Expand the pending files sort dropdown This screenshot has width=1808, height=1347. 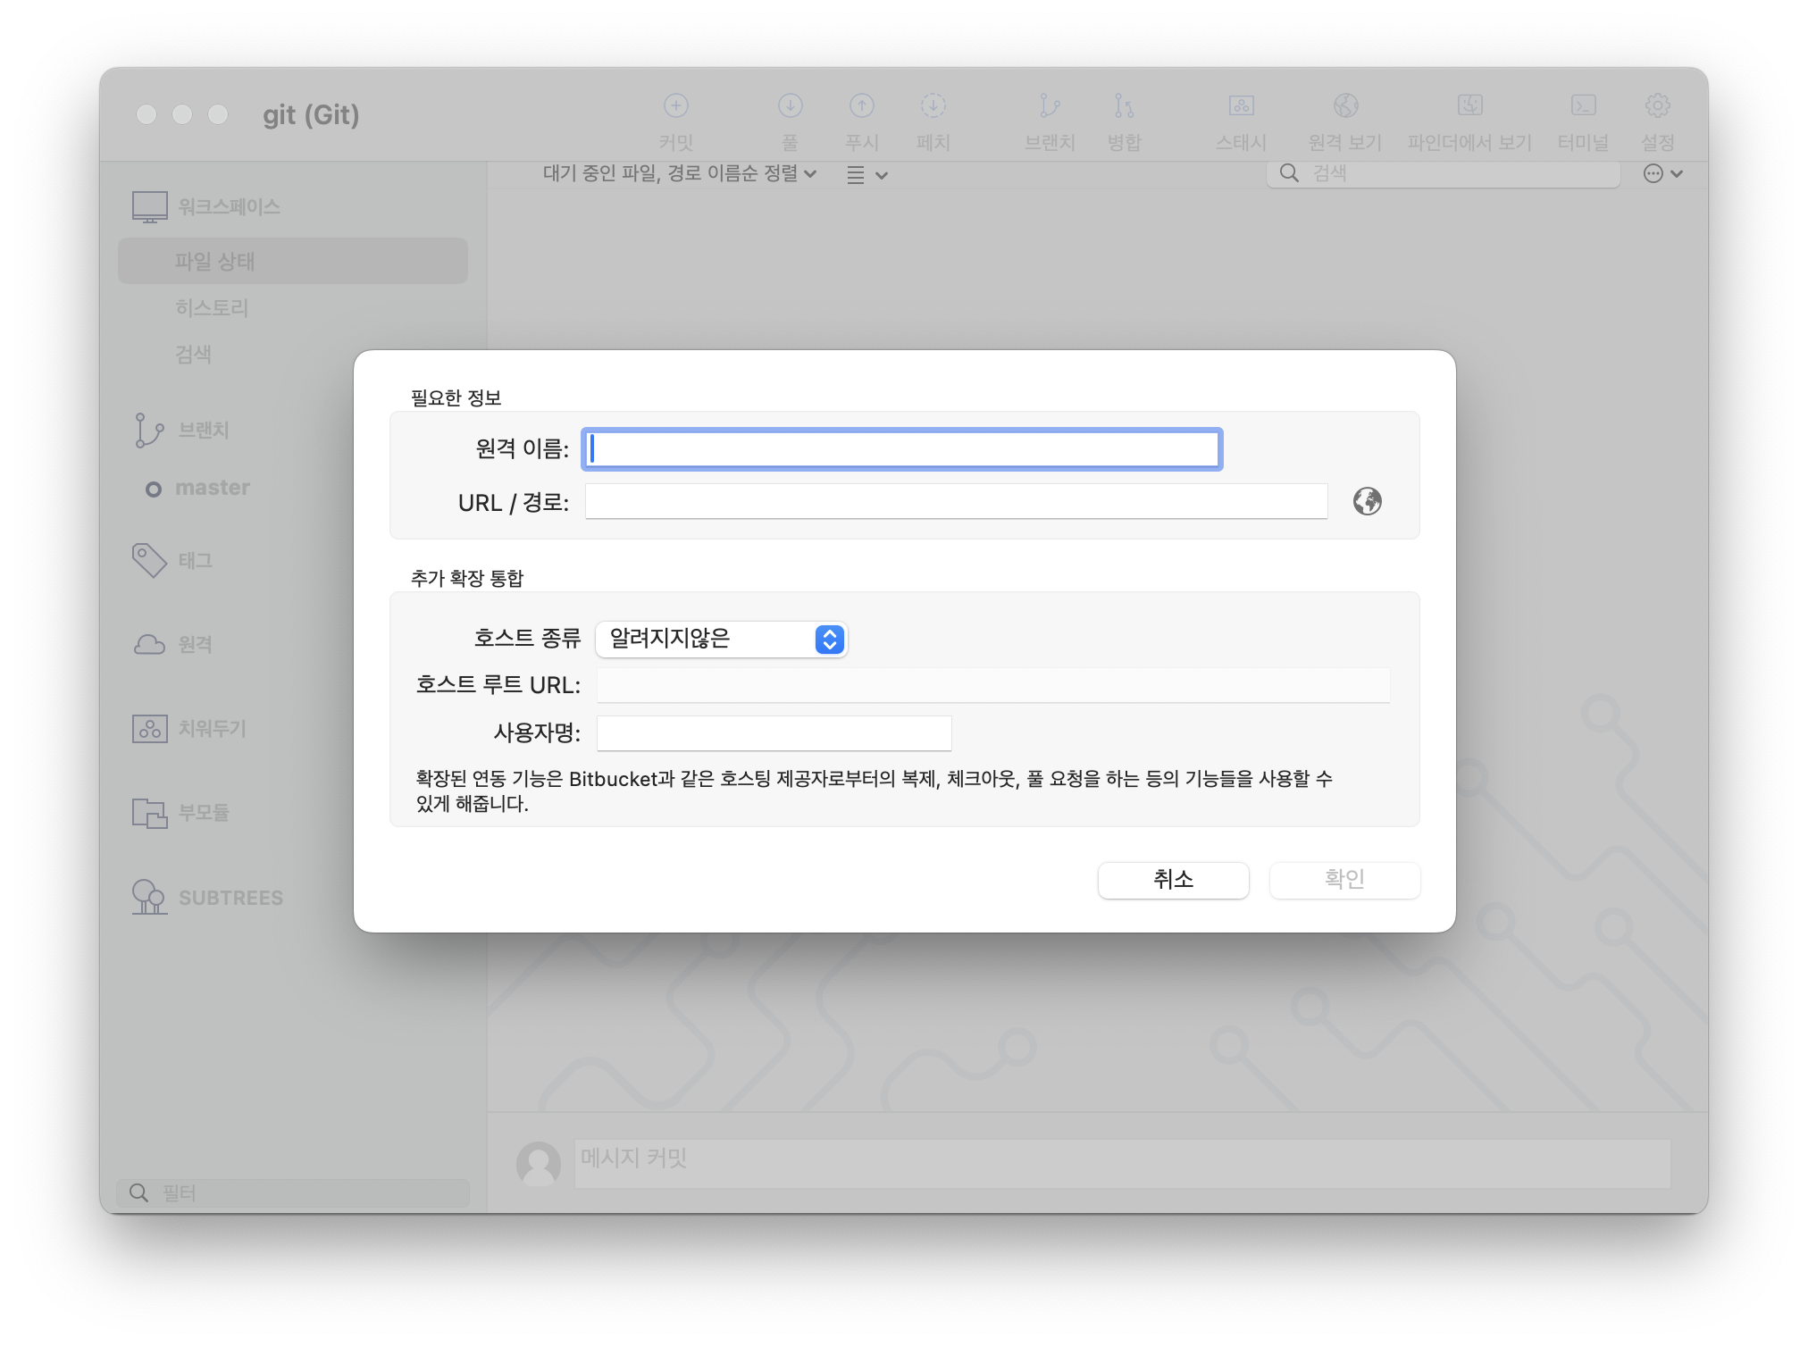(x=679, y=173)
